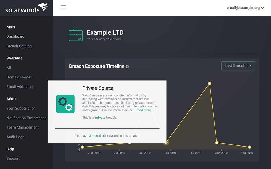The height and width of the screenshot is (169, 271).
Task: Click the hamburger menu icon
Action: [x=63, y=7]
